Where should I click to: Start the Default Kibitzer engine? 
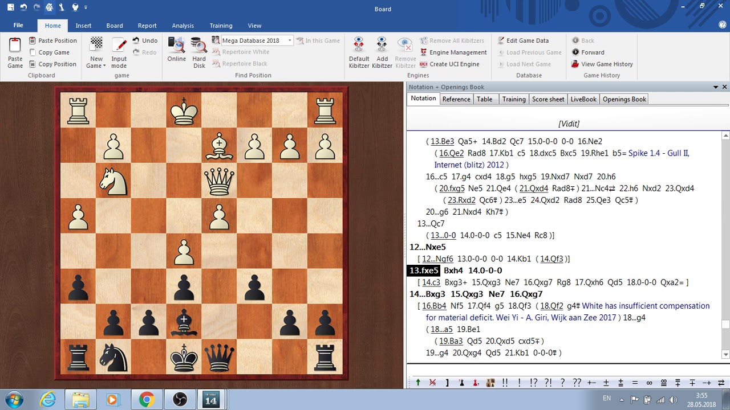click(x=359, y=52)
